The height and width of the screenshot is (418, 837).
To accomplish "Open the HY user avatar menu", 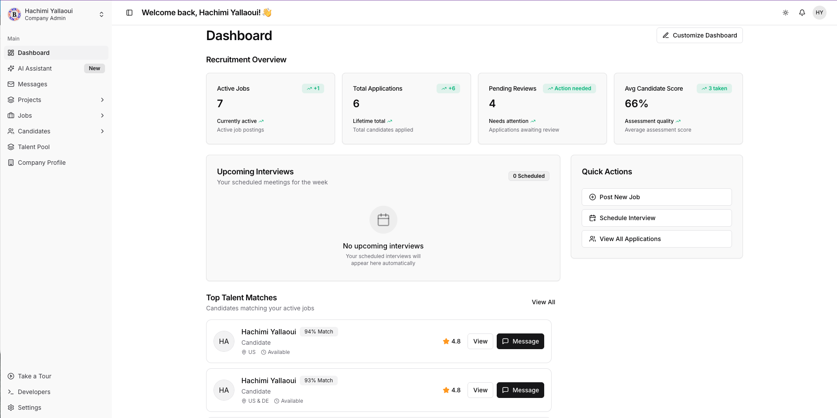I will click(820, 13).
